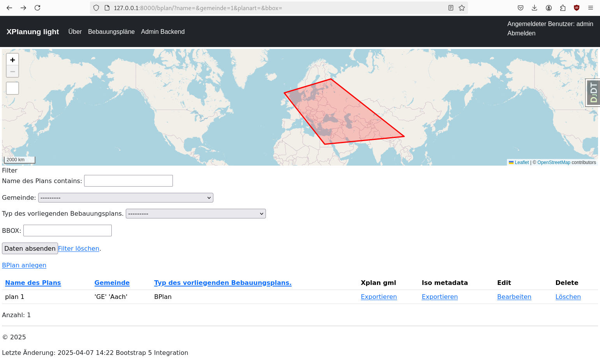Open the Django Debug Toolbar tab

click(x=593, y=93)
